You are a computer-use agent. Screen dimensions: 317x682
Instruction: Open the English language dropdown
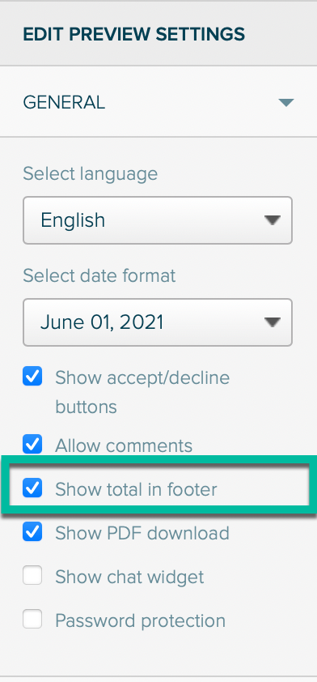click(x=158, y=220)
